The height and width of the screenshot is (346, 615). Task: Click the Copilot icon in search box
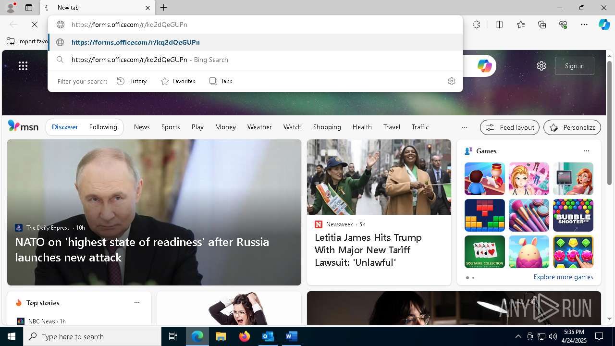pos(484,66)
